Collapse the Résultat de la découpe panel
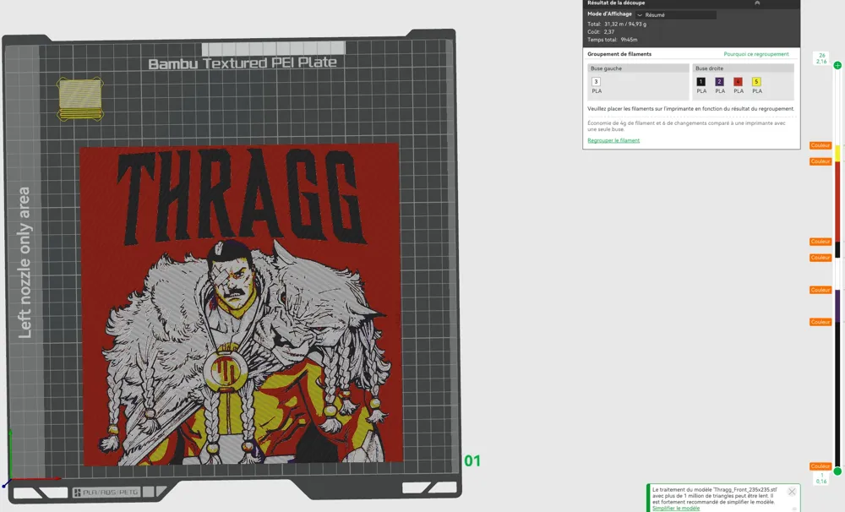Screen dimensions: 845x512 (x=757, y=3)
